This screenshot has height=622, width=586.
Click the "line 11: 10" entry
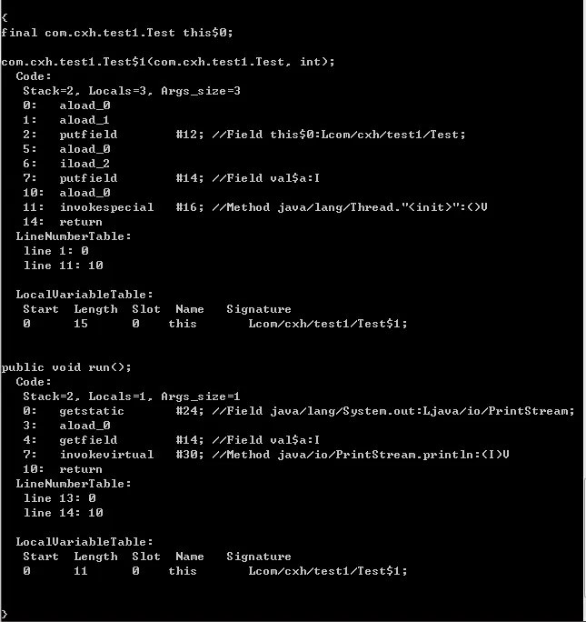[x=63, y=266]
